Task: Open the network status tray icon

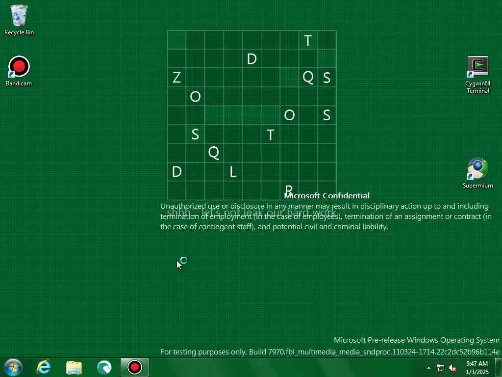Action: coord(441,368)
